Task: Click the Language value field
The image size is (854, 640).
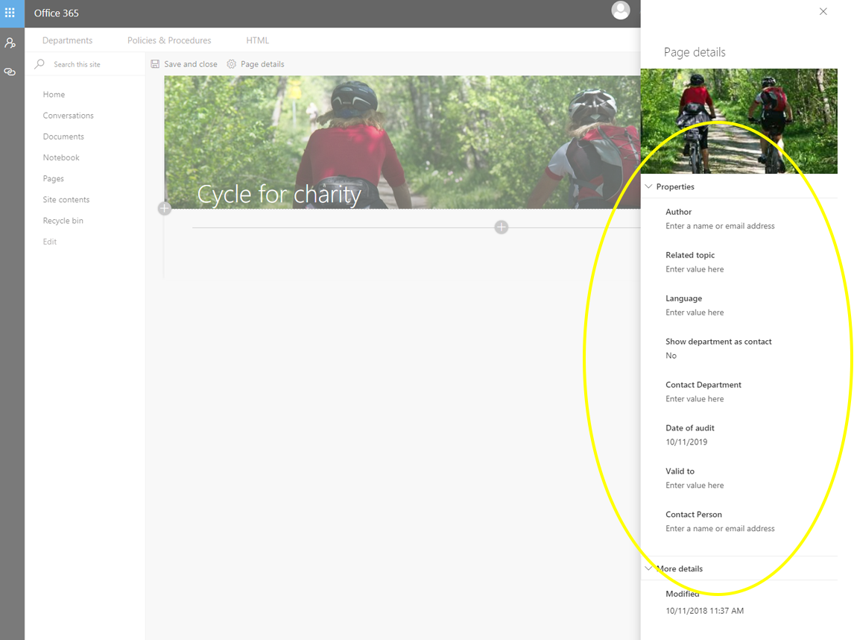Action: tap(695, 313)
